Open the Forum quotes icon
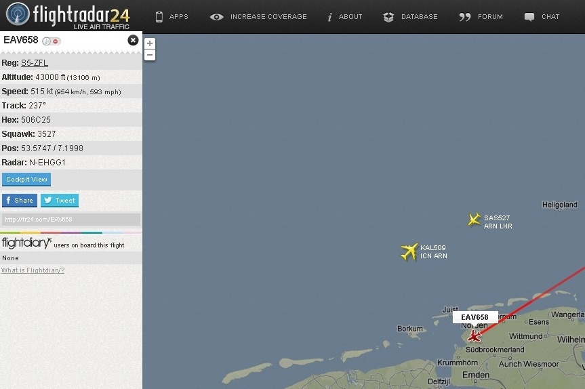 point(465,17)
